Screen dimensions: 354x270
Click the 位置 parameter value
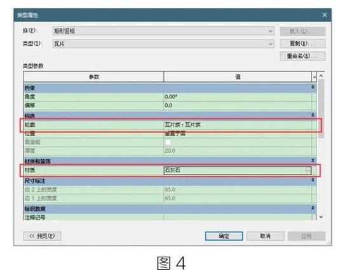point(238,134)
